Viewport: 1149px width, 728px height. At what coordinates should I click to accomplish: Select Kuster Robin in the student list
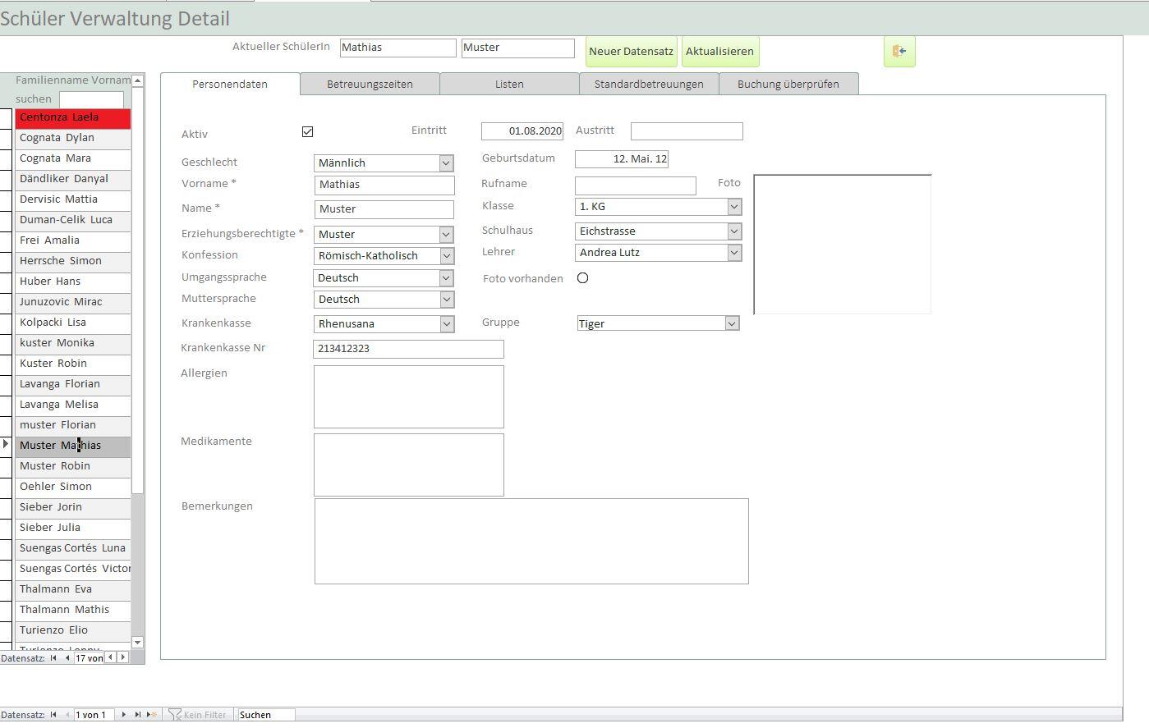coord(72,364)
